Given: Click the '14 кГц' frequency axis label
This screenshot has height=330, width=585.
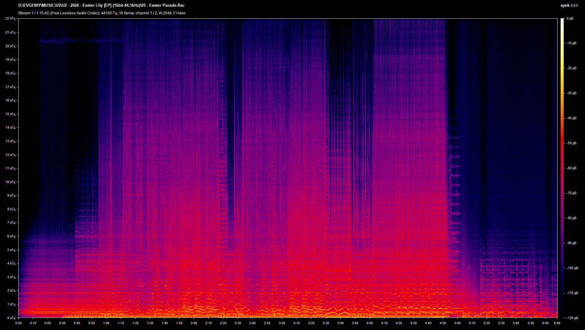Looking at the screenshot, I should 10,127.
